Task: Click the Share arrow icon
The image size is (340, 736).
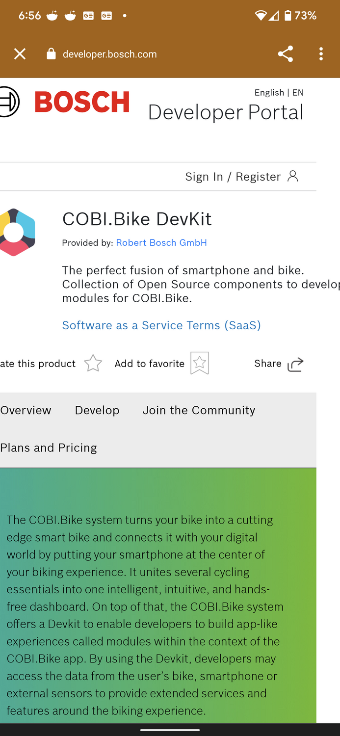Action: [295, 364]
